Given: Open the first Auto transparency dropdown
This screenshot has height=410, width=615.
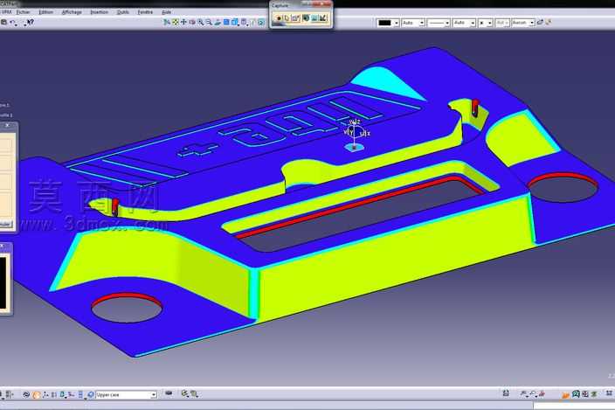Looking at the screenshot, I should coord(413,23).
